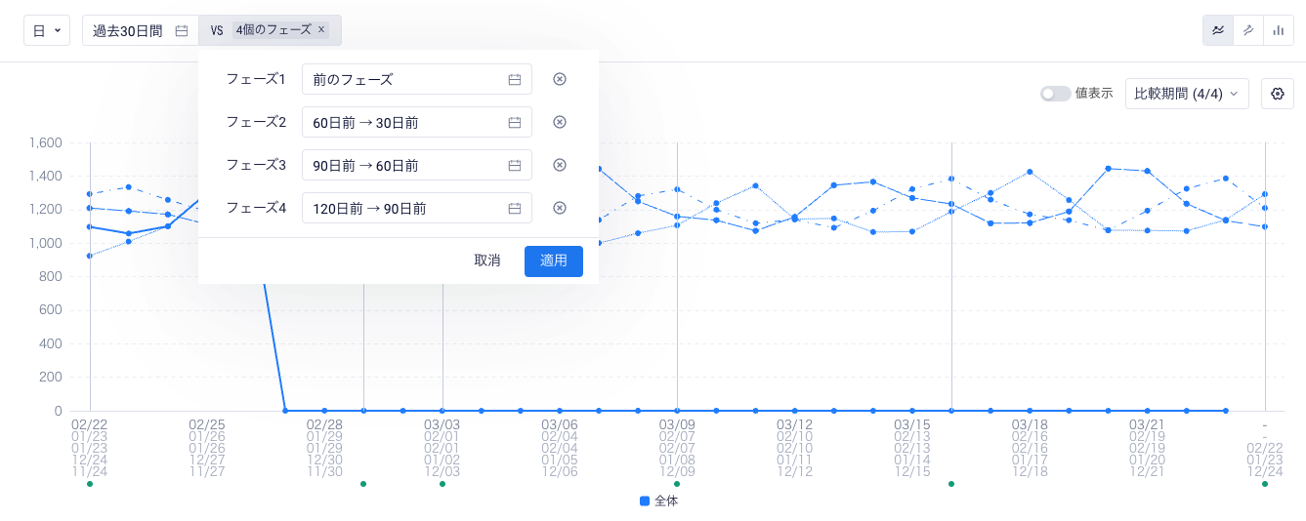Viewport: 1306px width, 521px height.
Task: Switch to line chart view icon
Action: (x=1217, y=30)
